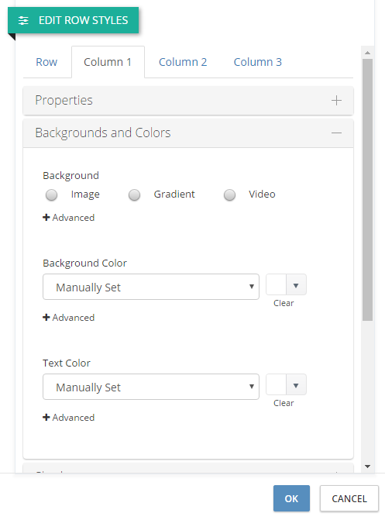Screen dimensions: 385x520
Task: Click plus icon of Advanced under Background
Action: coord(46,218)
